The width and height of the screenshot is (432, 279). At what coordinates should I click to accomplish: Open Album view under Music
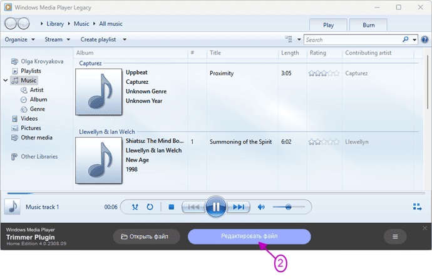click(x=34, y=99)
